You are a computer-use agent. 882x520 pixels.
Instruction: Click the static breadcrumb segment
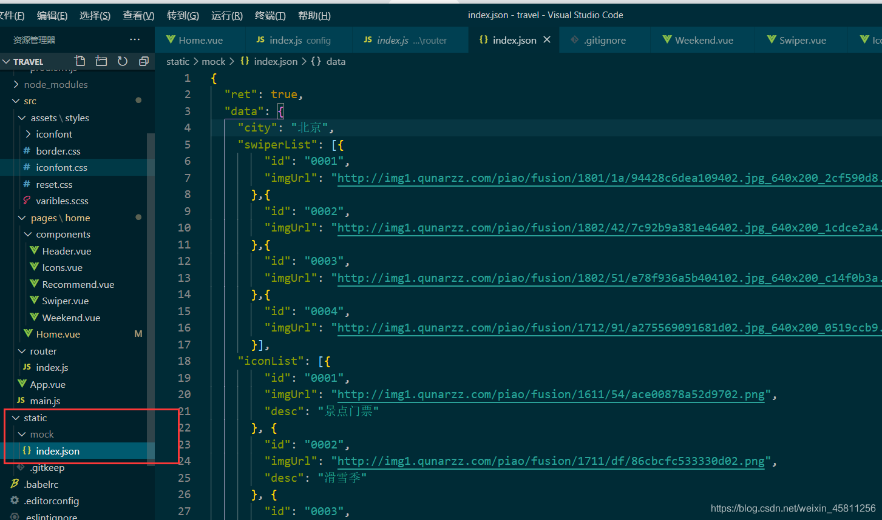click(x=178, y=61)
